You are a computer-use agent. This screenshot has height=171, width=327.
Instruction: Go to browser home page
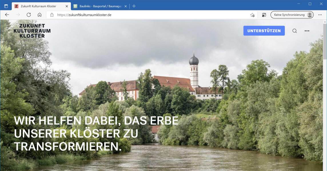point(39,15)
